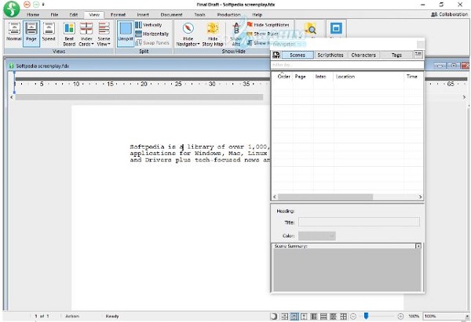Click the Action element status bar entry
471x322 pixels.
tap(72, 316)
